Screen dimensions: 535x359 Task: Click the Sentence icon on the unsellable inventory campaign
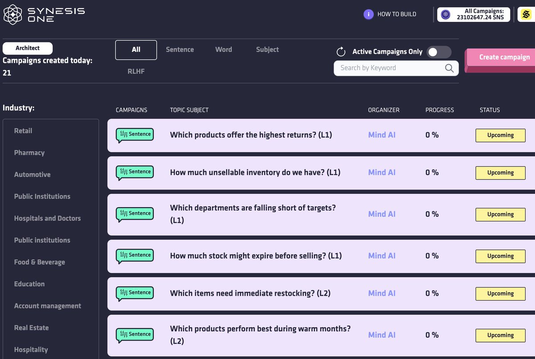pyautogui.click(x=135, y=172)
